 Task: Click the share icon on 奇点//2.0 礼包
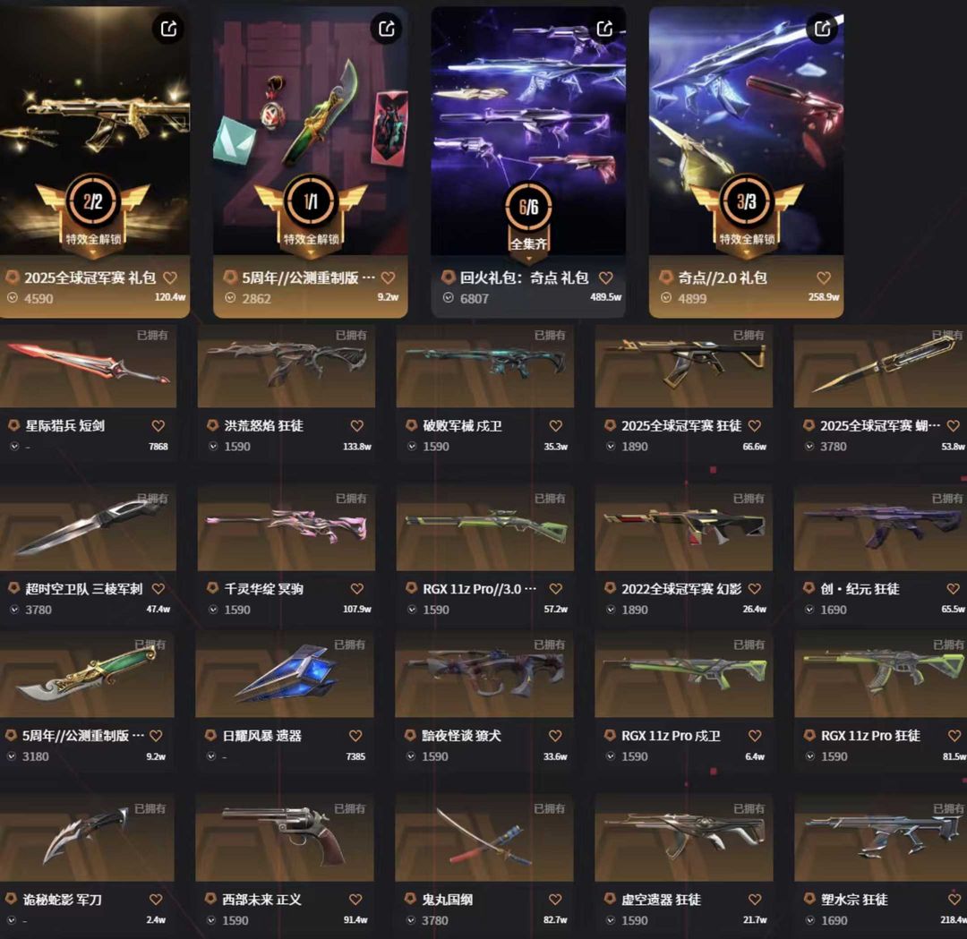click(822, 29)
